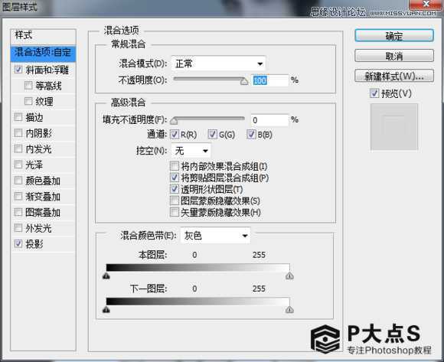The height and width of the screenshot is (362, 444).
Task: Enable the 颜色叠加 checkbox
Action: (x=18, y=181)
